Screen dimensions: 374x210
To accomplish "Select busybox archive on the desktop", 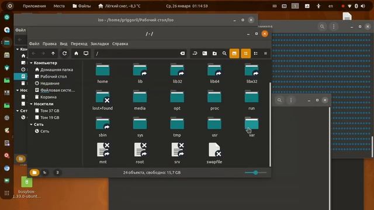I will (x=27, y=182).
